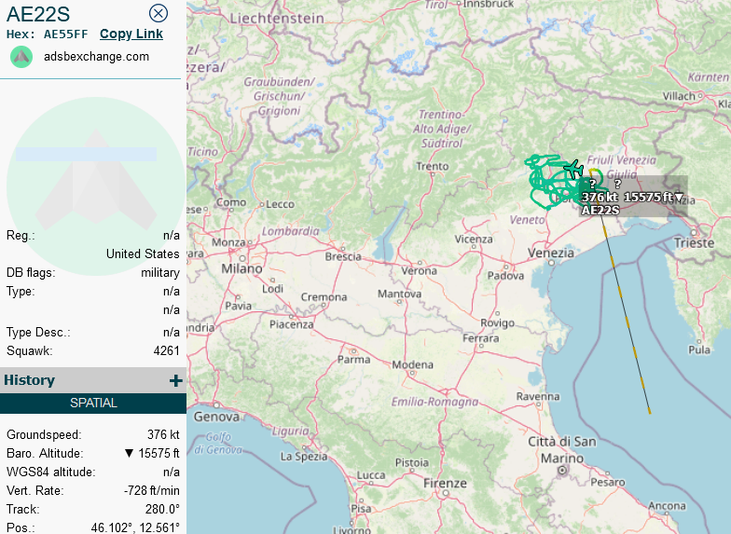The height and width of the screenshot is (534, 731).
Task: Click the Milano city label on map
Action: click(241, 268)
